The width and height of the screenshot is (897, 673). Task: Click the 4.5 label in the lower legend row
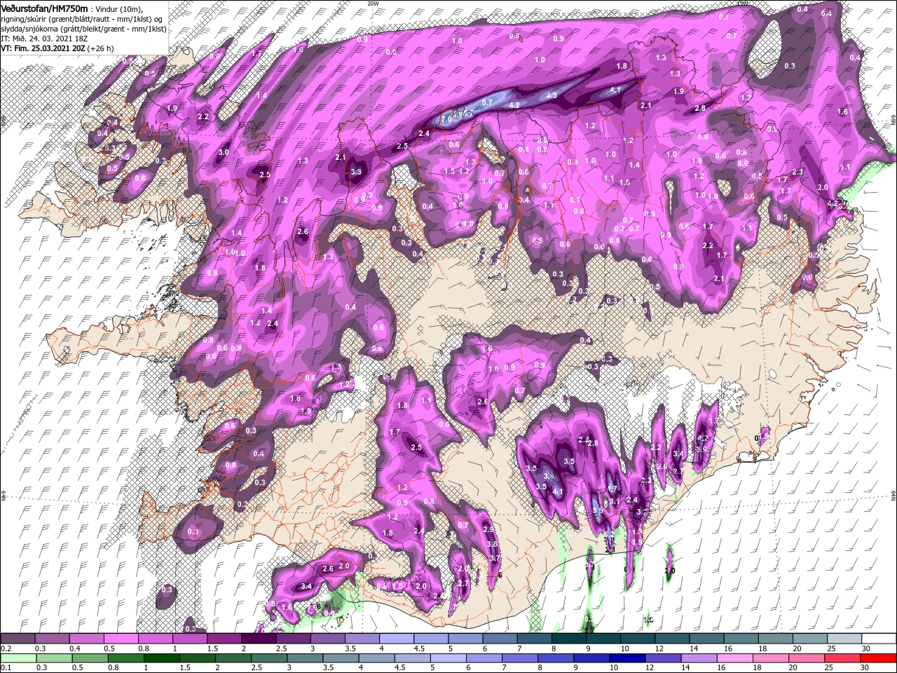point(401,668)
